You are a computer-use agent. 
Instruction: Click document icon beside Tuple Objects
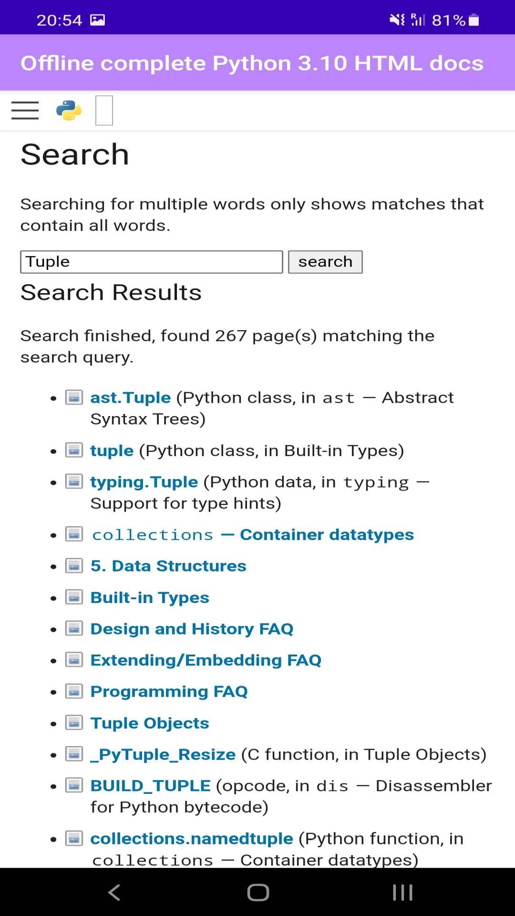[74, 723]
